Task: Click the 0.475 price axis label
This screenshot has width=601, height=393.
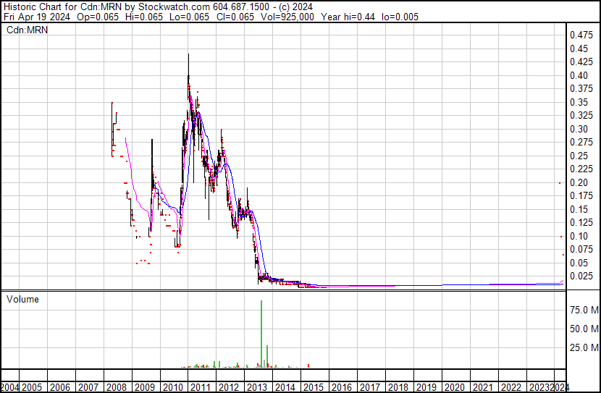Action: pyautogui.click(x=581, y=35)
